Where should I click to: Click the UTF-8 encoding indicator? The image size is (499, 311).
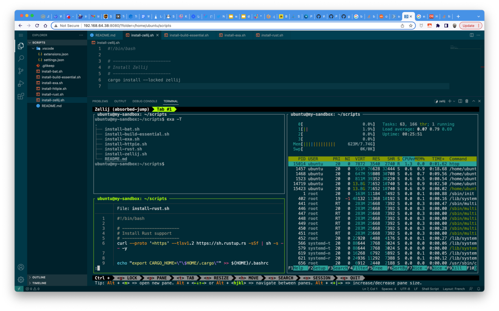[x=405, y=289]
